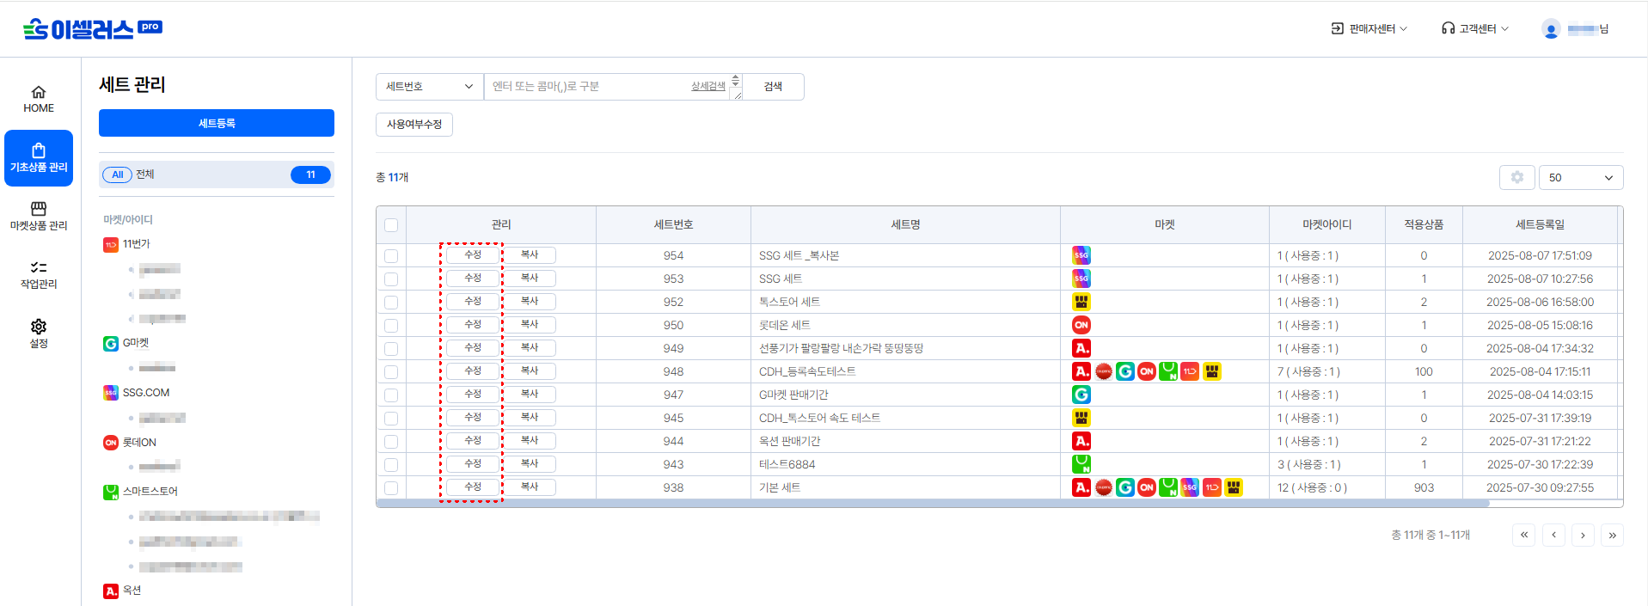Check the row 950 checkbox

click(391, 325)
